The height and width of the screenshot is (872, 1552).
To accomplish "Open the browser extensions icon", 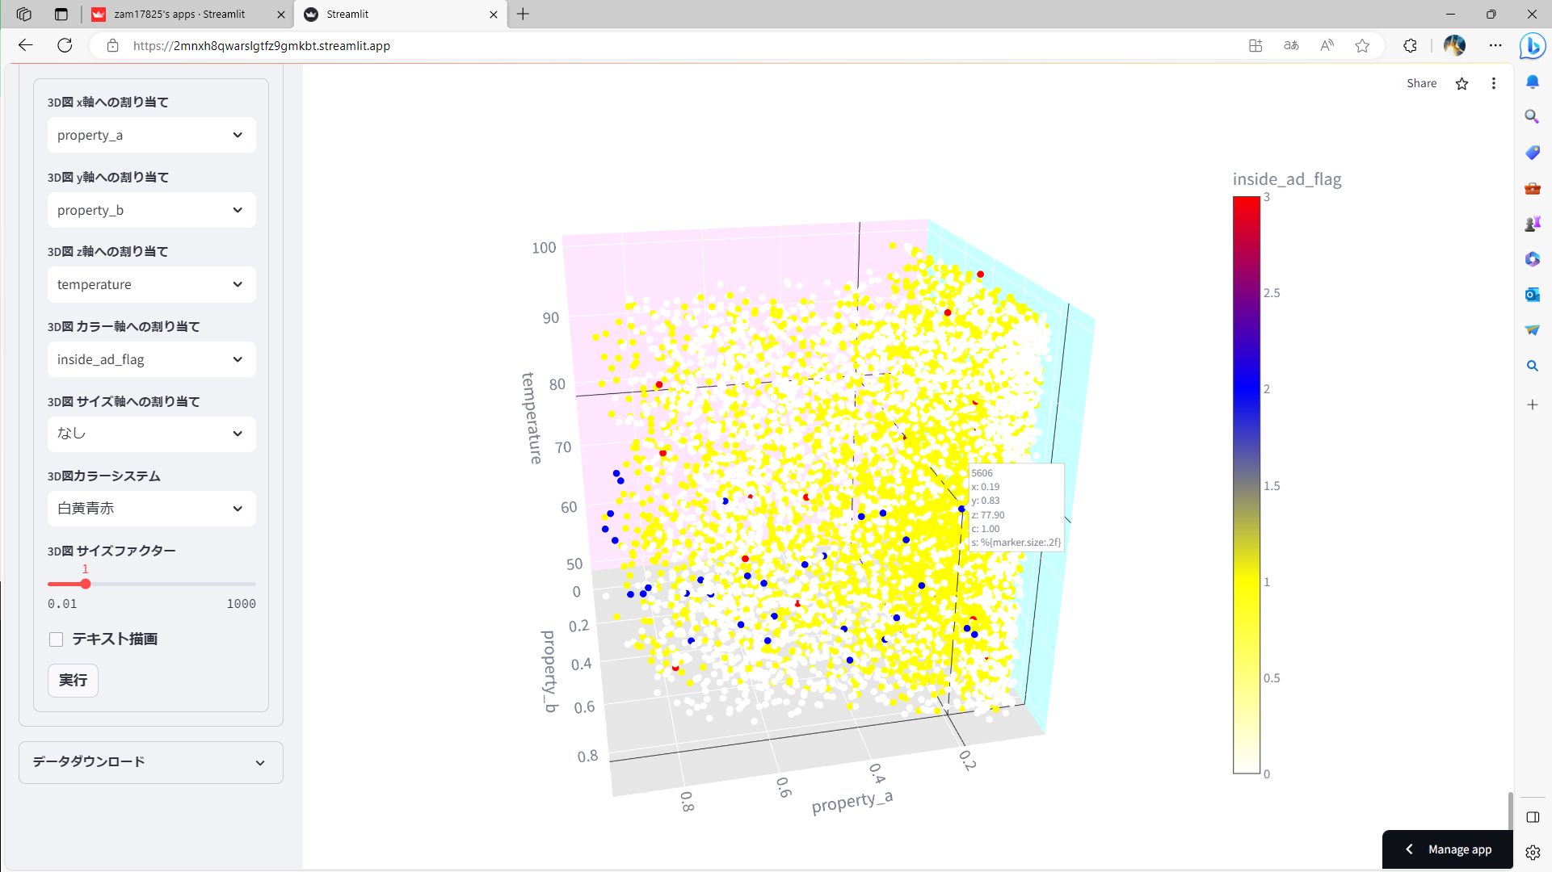I will coord(1410,46).
